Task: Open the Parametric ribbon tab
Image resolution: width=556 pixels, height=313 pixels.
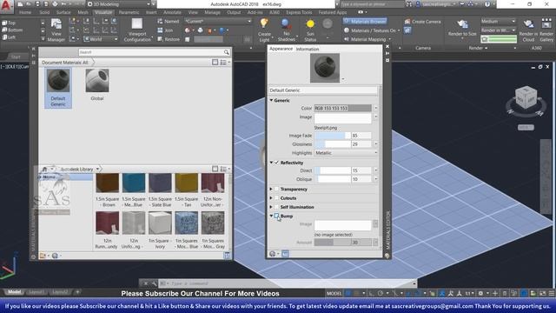Action: click(129, 12)
